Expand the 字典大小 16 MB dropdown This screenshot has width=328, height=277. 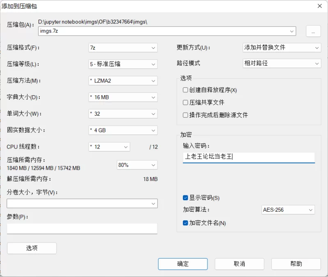tap(123, 97)
